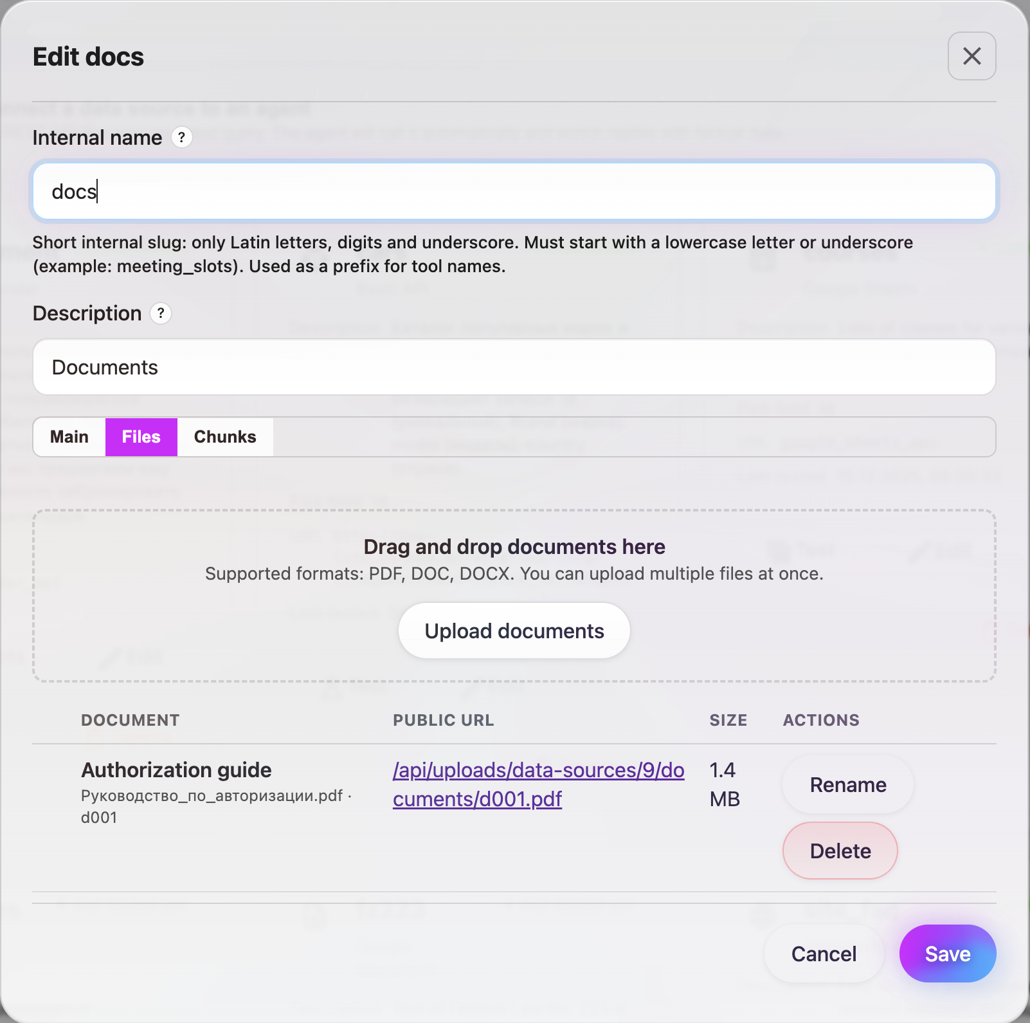The height and width of the screenshot is (1023, 1030).
Task: Select the Files tab
Action: click(141, 437)
